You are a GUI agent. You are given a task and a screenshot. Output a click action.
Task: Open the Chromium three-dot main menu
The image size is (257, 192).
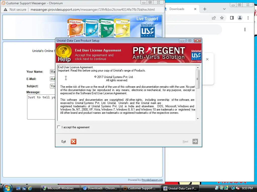(248, 18)
